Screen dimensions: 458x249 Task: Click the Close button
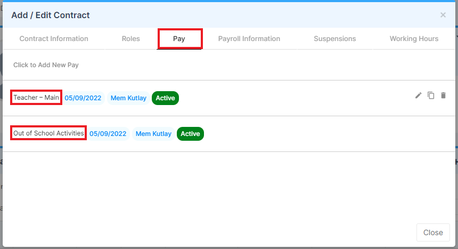pyautogui.click(x=433, y=232)
